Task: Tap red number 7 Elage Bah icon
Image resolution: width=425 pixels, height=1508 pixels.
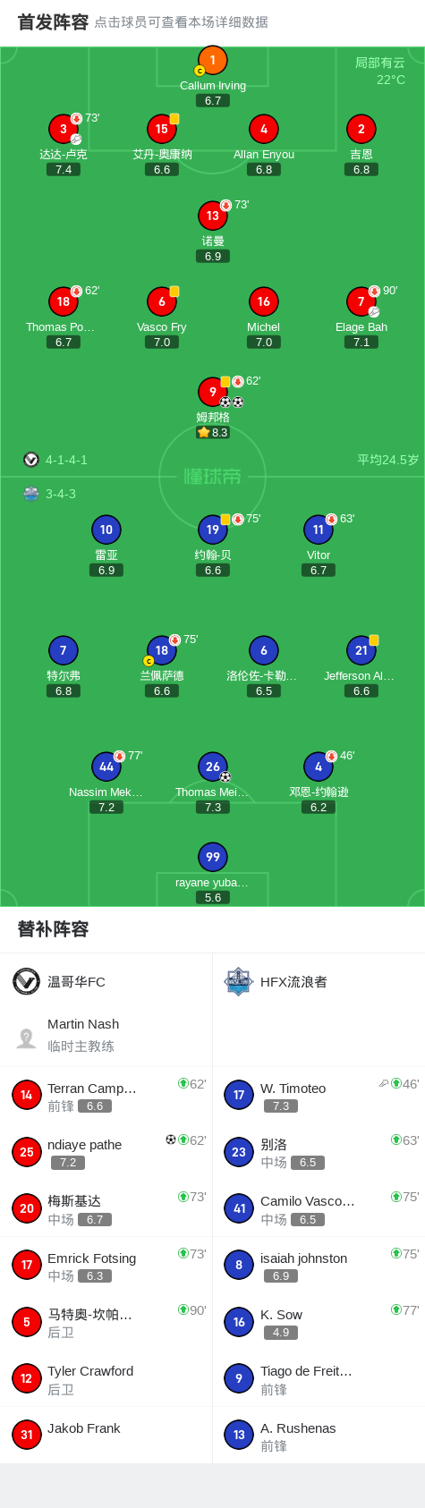Action: (361, 301)
